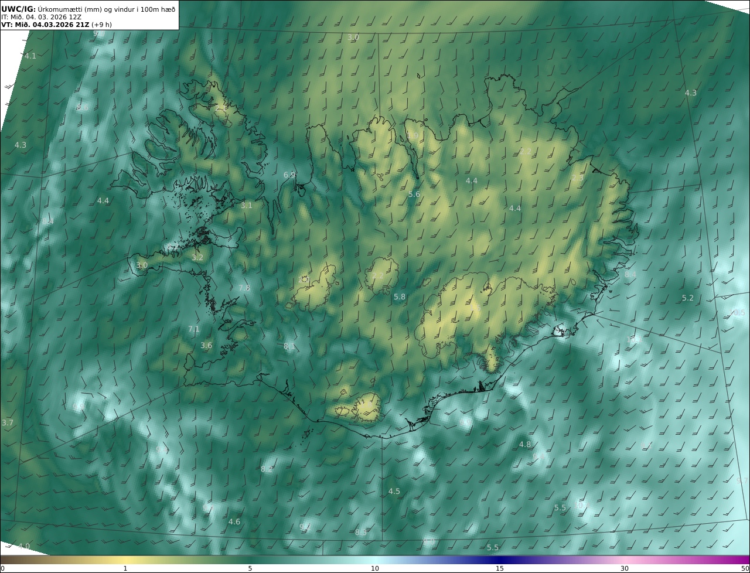Viewport: 750px width, 573px height.
Task: Pick the dark blue colorbar segment above 15
Action: (x=500, y=560)
